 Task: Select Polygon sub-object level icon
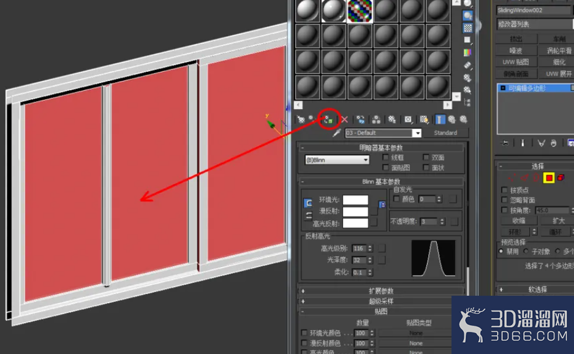tap(549, 178)
